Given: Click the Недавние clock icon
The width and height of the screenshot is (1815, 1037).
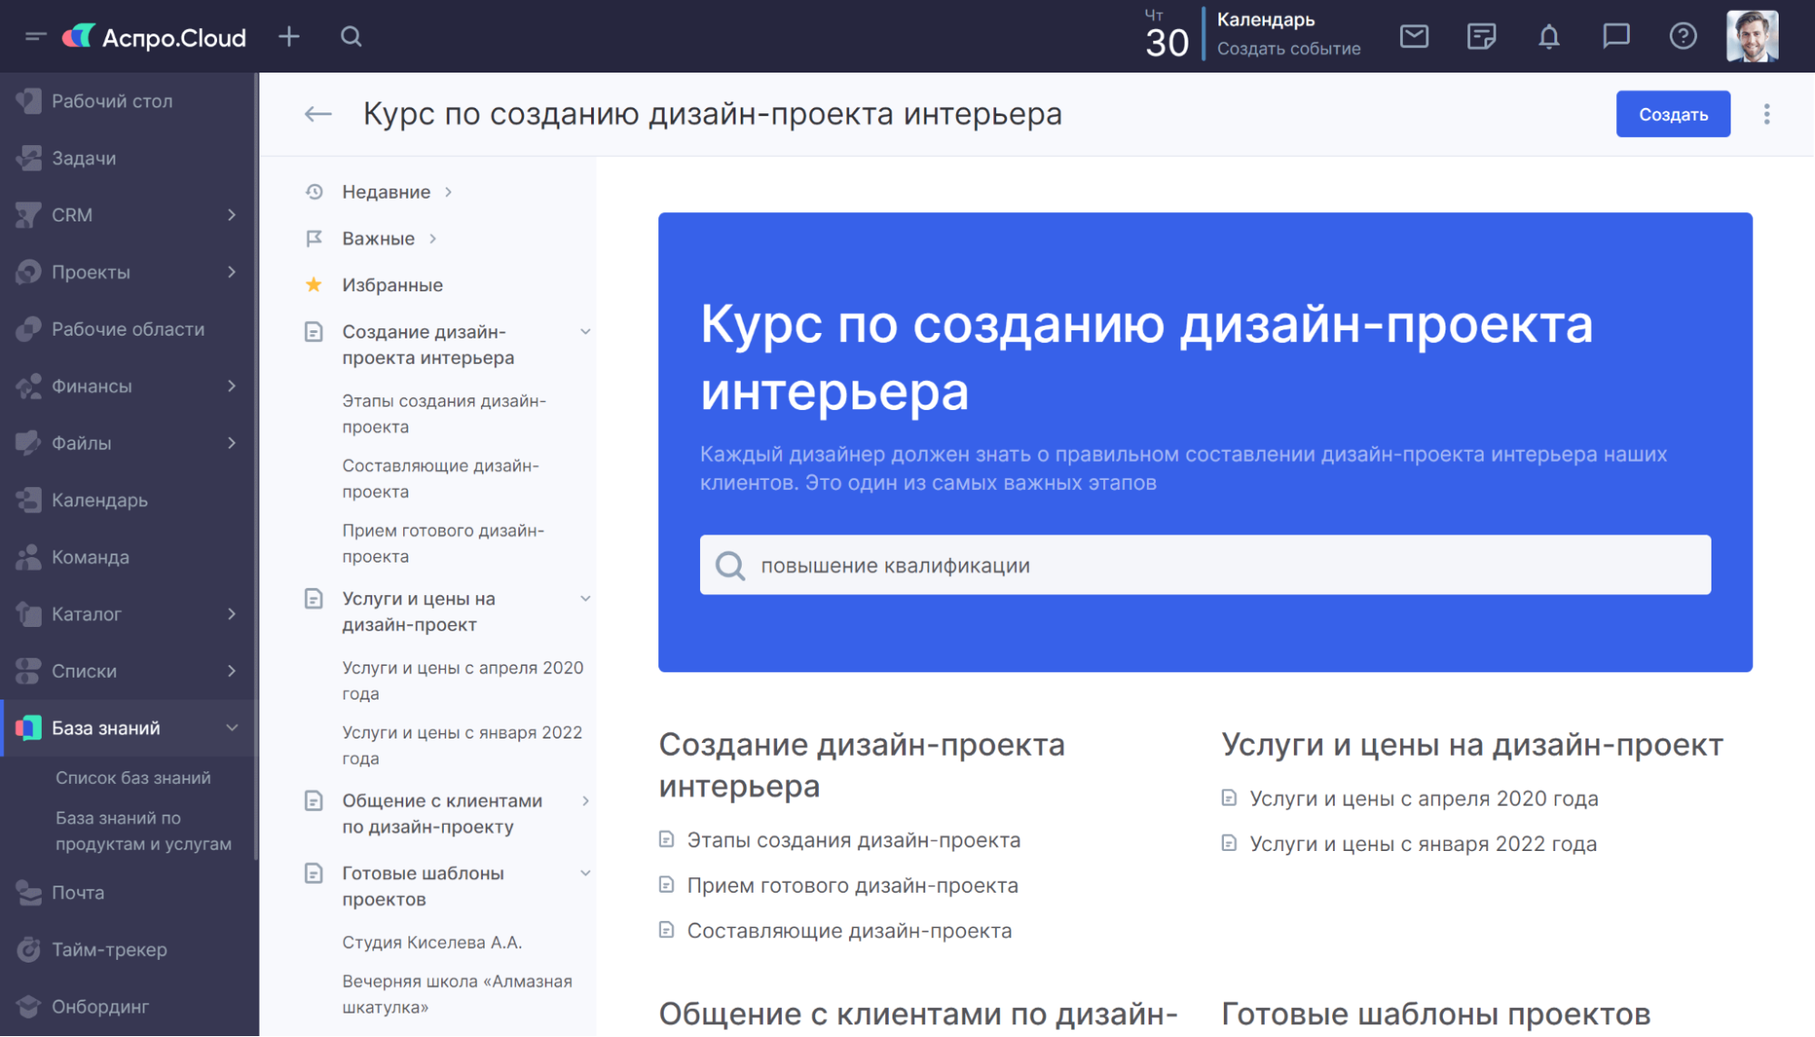Looking at the screenshot, I should point(314,192).
